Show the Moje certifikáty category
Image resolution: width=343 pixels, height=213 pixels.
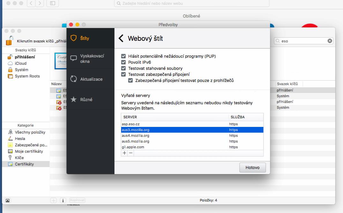(x=26, y=151)
